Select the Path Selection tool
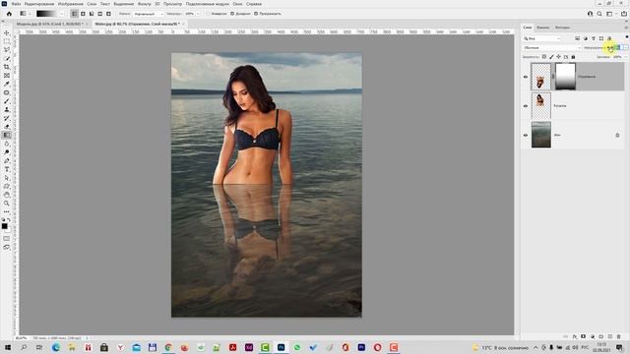 pyautogui.click(x=7, y=178)
